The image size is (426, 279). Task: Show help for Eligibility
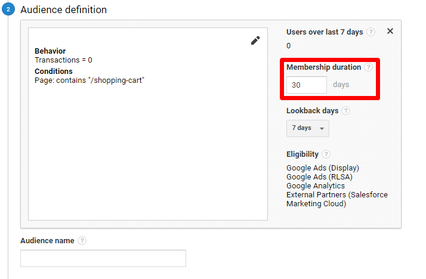point(326,154)
